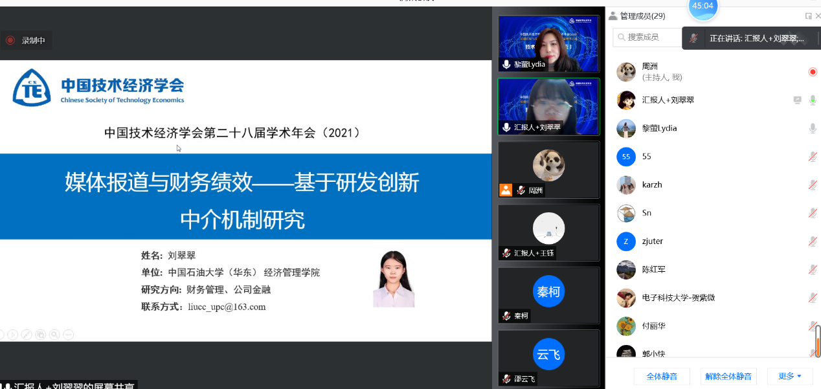
Task: Click the recording indicator next to 周洲
Action: click(813, 72)
